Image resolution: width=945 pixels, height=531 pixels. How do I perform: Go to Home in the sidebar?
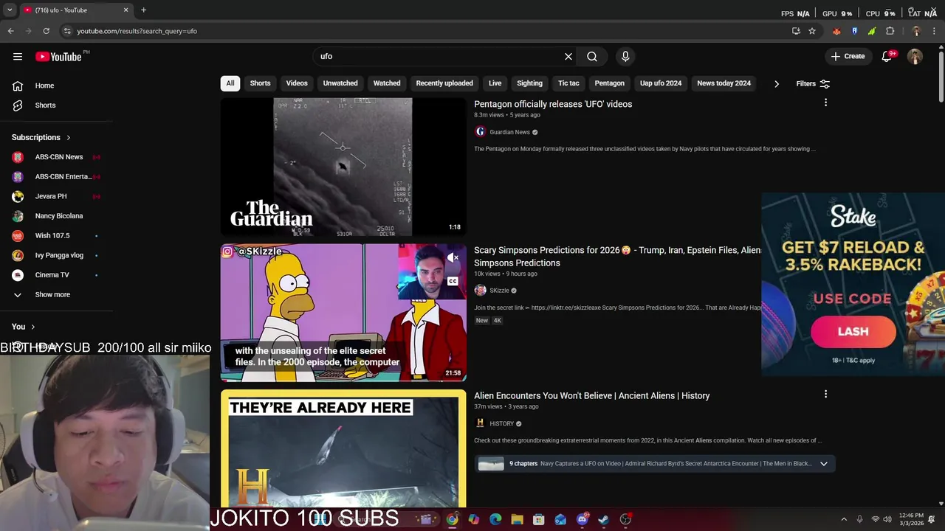(x=44, y=86)
